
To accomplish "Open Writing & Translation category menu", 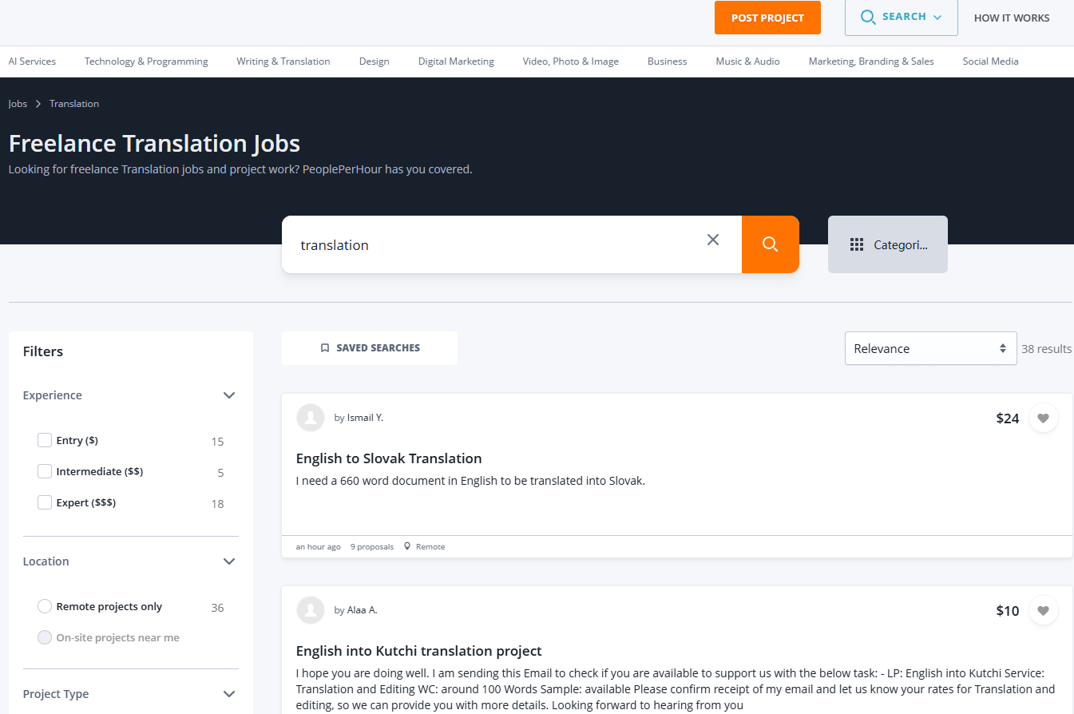I will click(x=283, y=61).
